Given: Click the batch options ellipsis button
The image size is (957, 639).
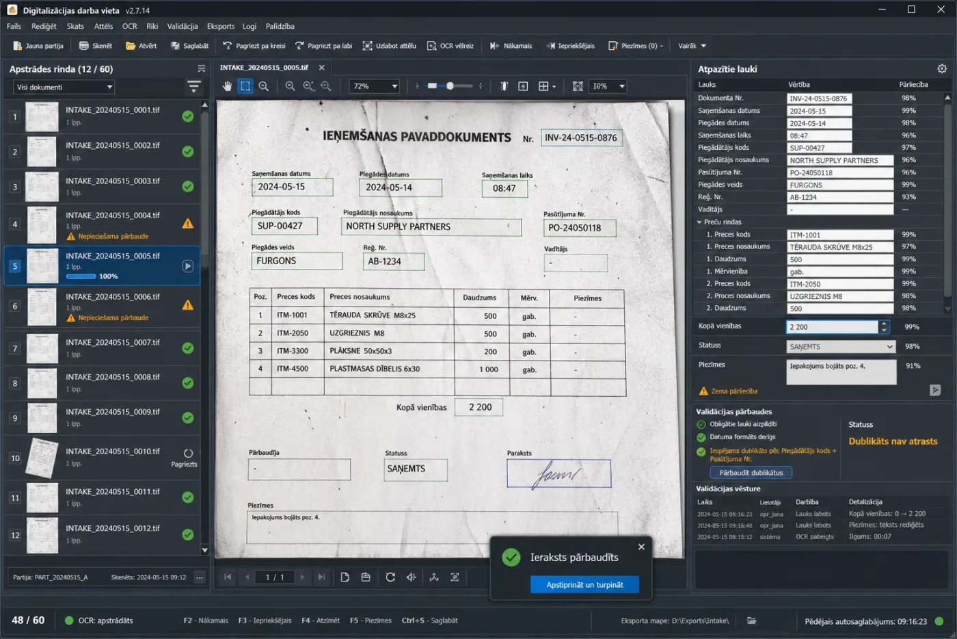Looking at the screenshot, I should 200,577.
